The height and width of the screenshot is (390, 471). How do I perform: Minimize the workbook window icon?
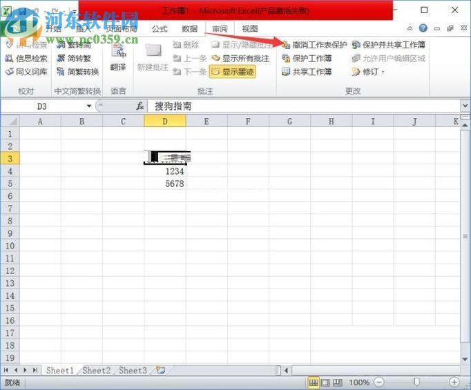437,29
